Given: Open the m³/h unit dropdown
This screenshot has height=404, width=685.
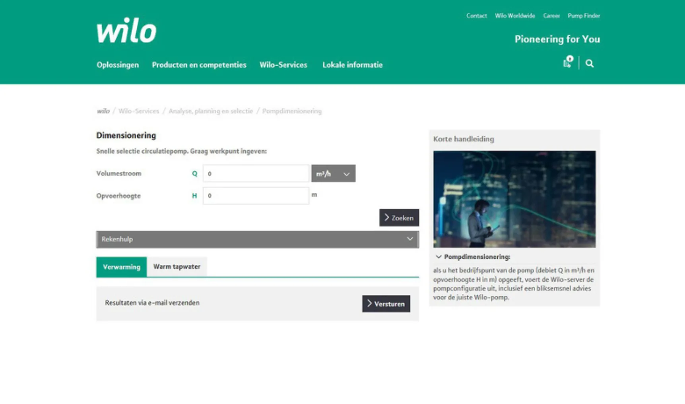Looking at the screenshot, I should tap(333, 173).
